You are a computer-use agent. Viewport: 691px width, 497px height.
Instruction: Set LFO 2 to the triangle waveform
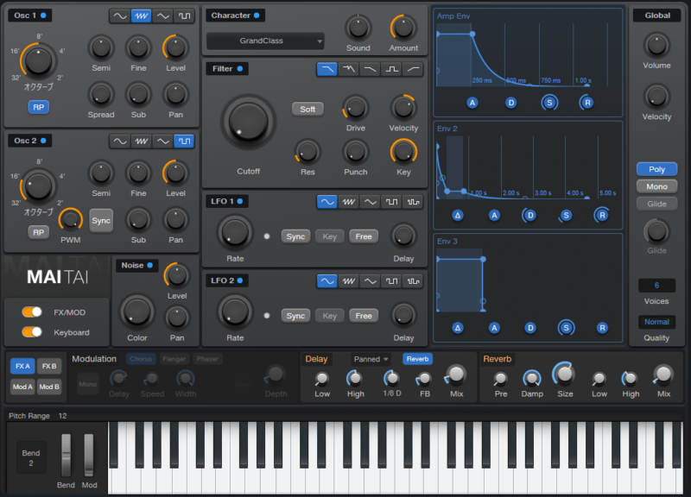tap(371, 281)
